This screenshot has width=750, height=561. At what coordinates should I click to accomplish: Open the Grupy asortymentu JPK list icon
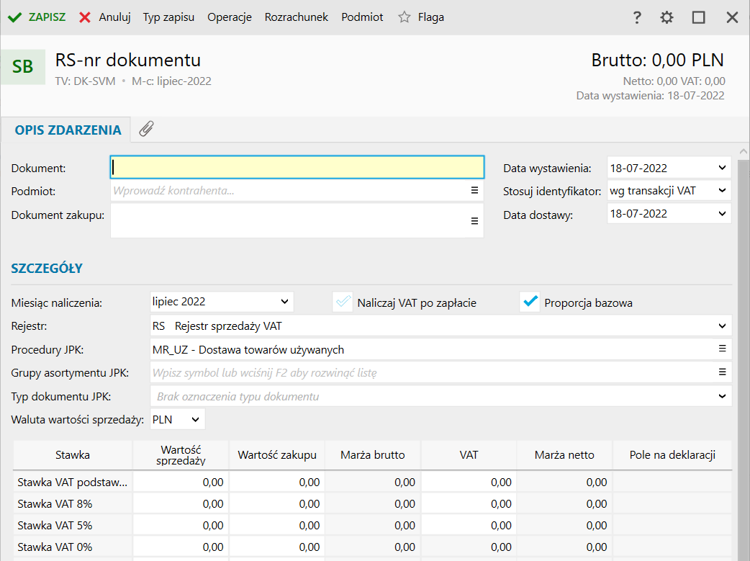pos(722,372)
